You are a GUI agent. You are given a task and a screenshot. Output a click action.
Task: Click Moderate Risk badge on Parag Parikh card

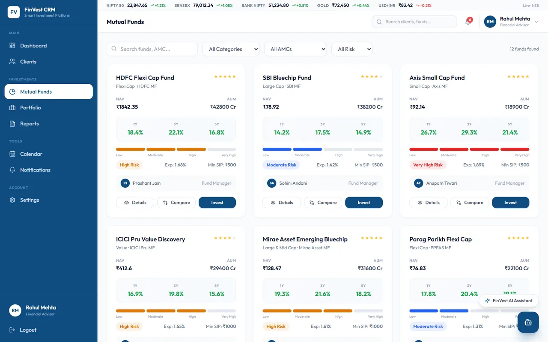pos(428,327)
